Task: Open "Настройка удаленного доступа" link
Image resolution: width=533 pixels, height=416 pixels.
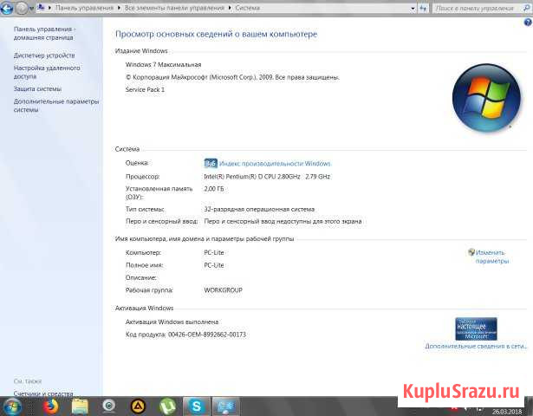Action: (x=47, y=72)
